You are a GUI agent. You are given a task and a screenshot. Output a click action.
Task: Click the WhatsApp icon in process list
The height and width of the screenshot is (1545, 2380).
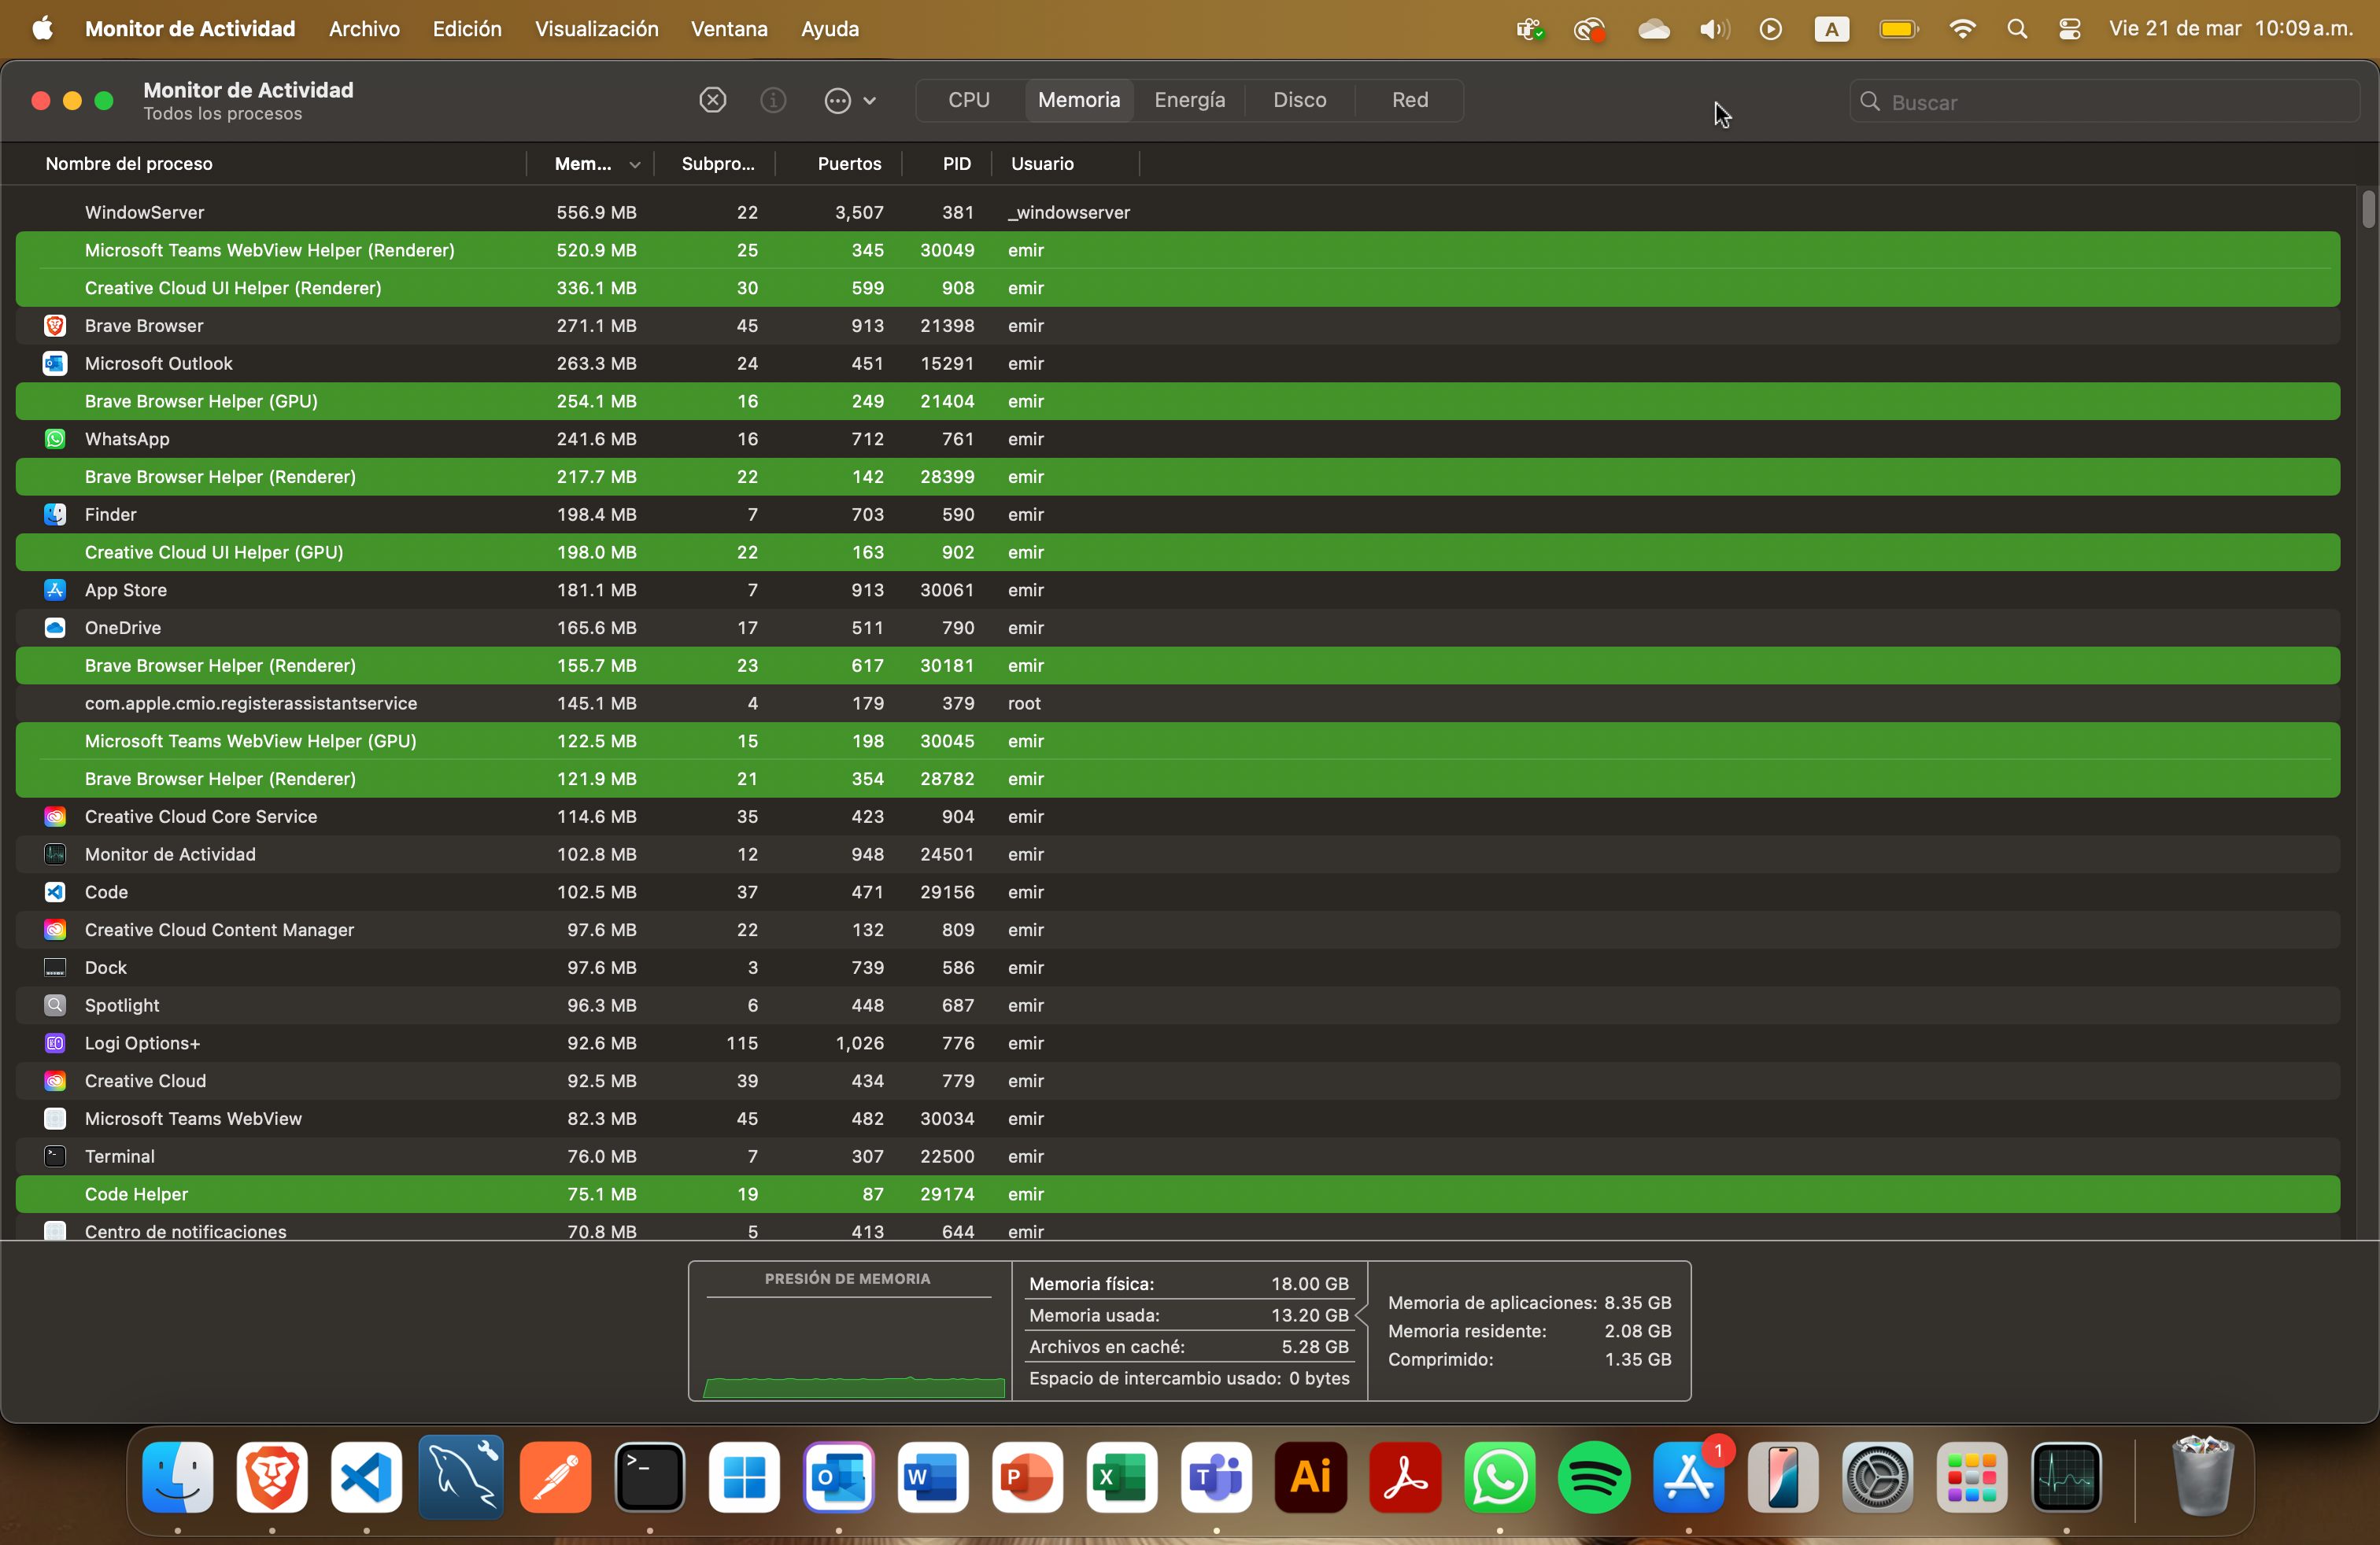[55, 439]
